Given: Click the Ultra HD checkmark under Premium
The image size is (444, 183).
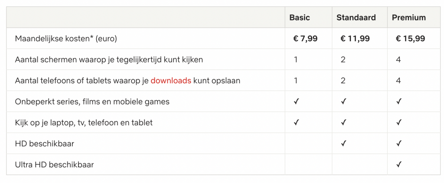Looking at the screenshot, I should pos(399,164).
